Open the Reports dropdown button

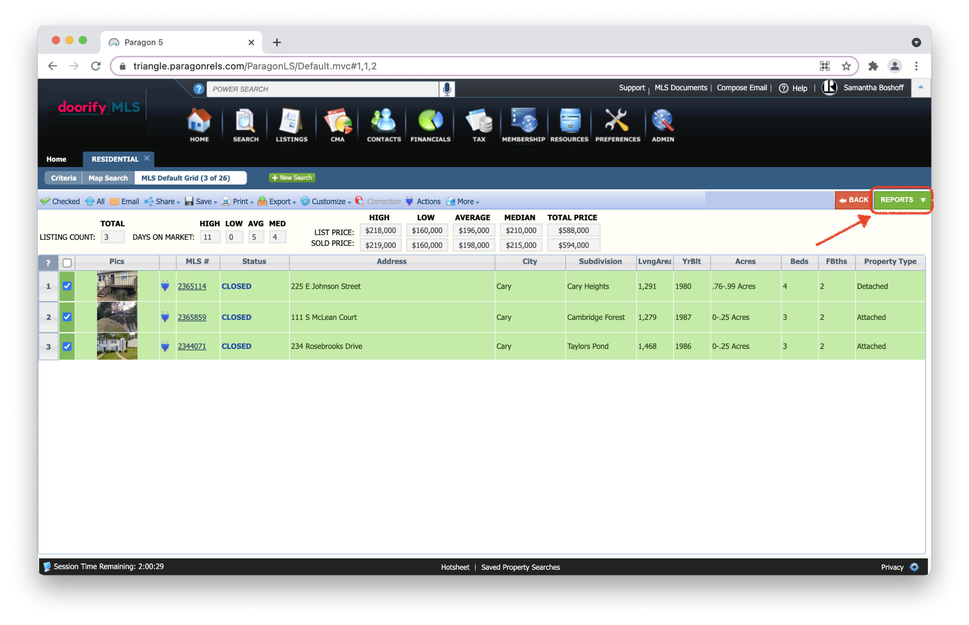[x=902, y=200]
